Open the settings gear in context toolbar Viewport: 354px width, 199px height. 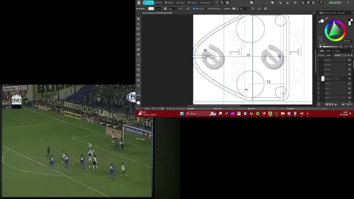point(265,9)
